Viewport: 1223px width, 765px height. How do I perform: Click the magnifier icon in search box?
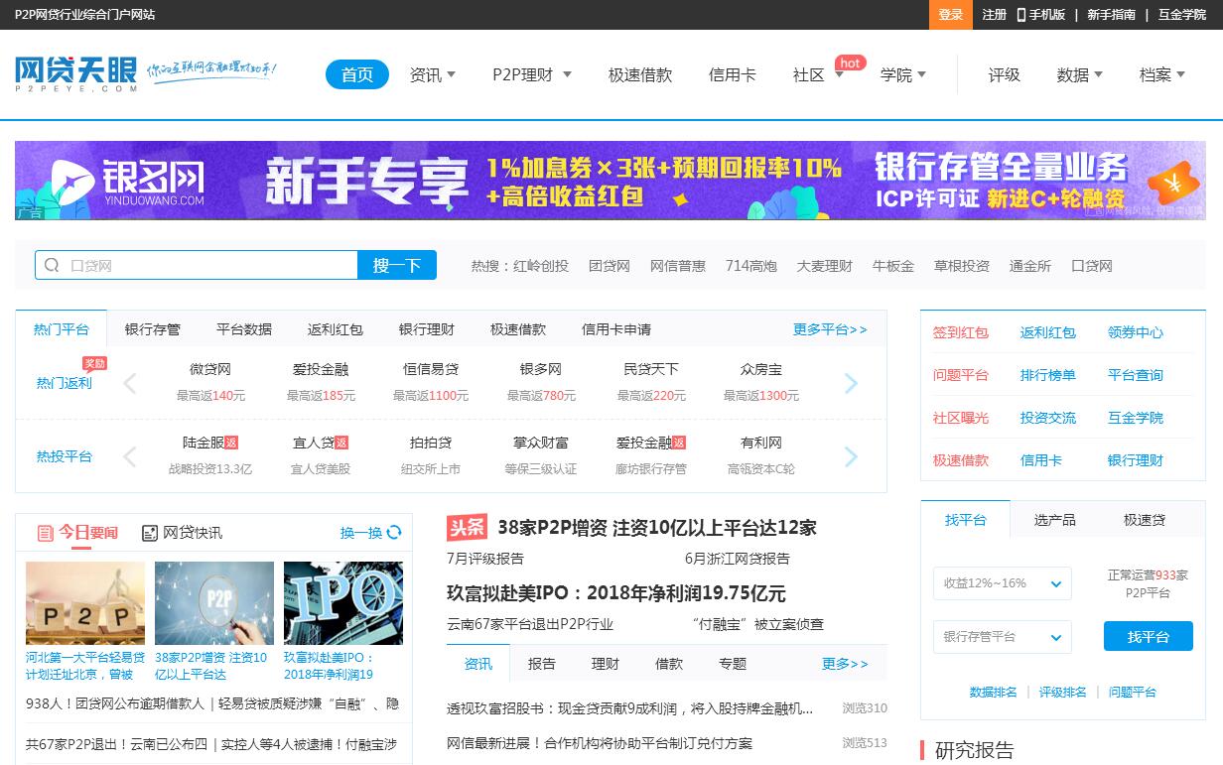pos(52,265)
